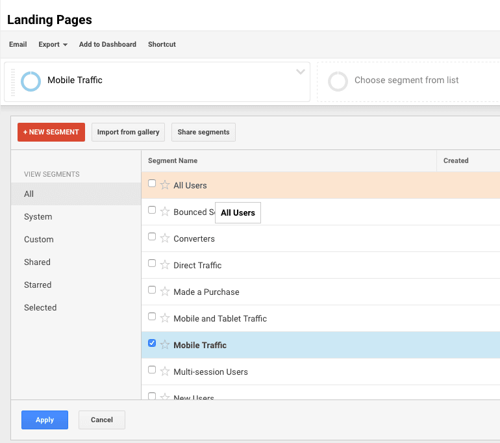Switch to Starred segments view
The image size is (500, 443).
pyautogui.click(x=38, y=285)
